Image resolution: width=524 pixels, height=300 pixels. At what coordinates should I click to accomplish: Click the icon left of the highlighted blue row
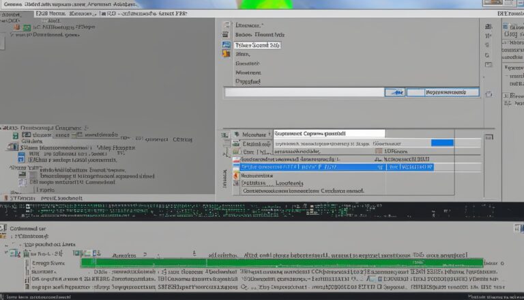(236, 167)
